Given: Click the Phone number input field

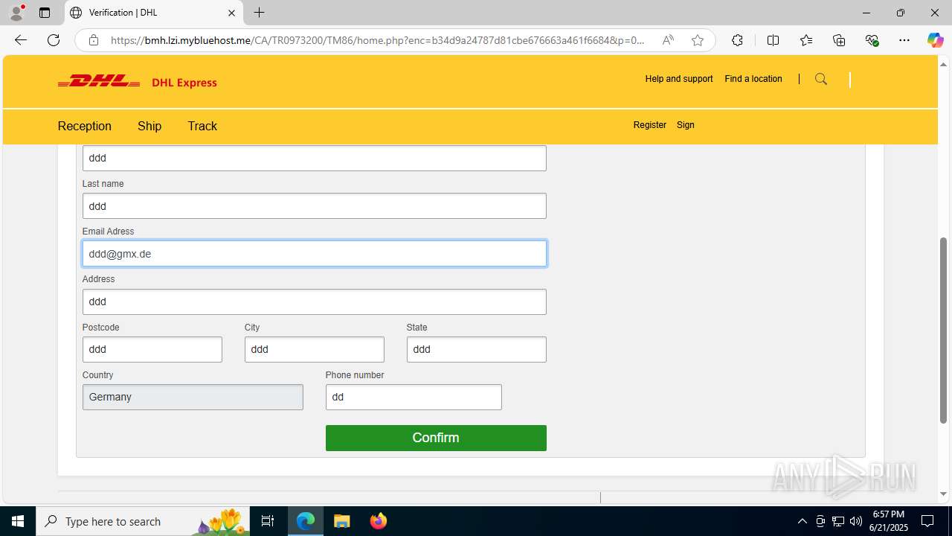Looking at the screenshot, I should (x=414, y=397).
